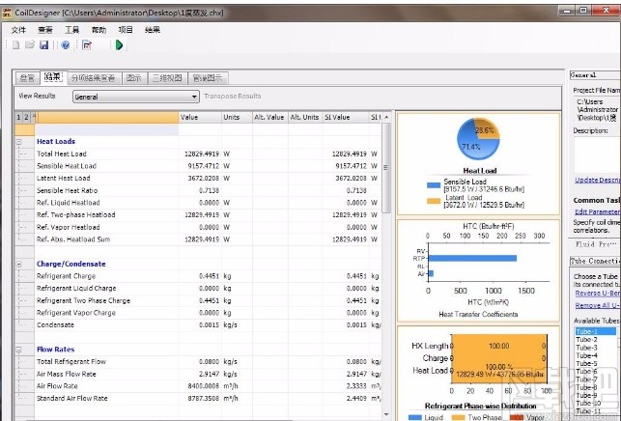Click the report document toolbar icon
The height and width of the screenshot is (421, 621).
(x=87, y=45)
